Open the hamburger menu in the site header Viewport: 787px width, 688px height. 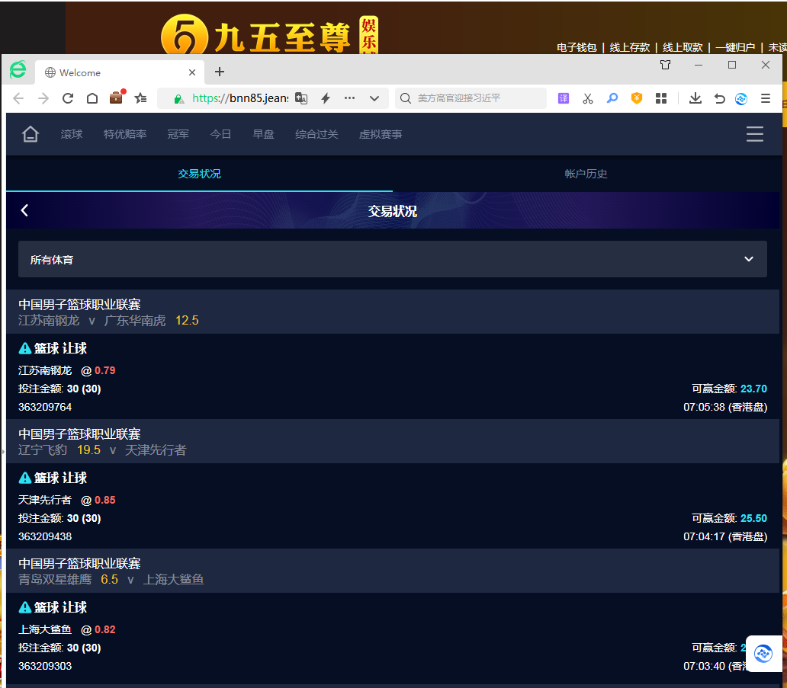[754, 135]
